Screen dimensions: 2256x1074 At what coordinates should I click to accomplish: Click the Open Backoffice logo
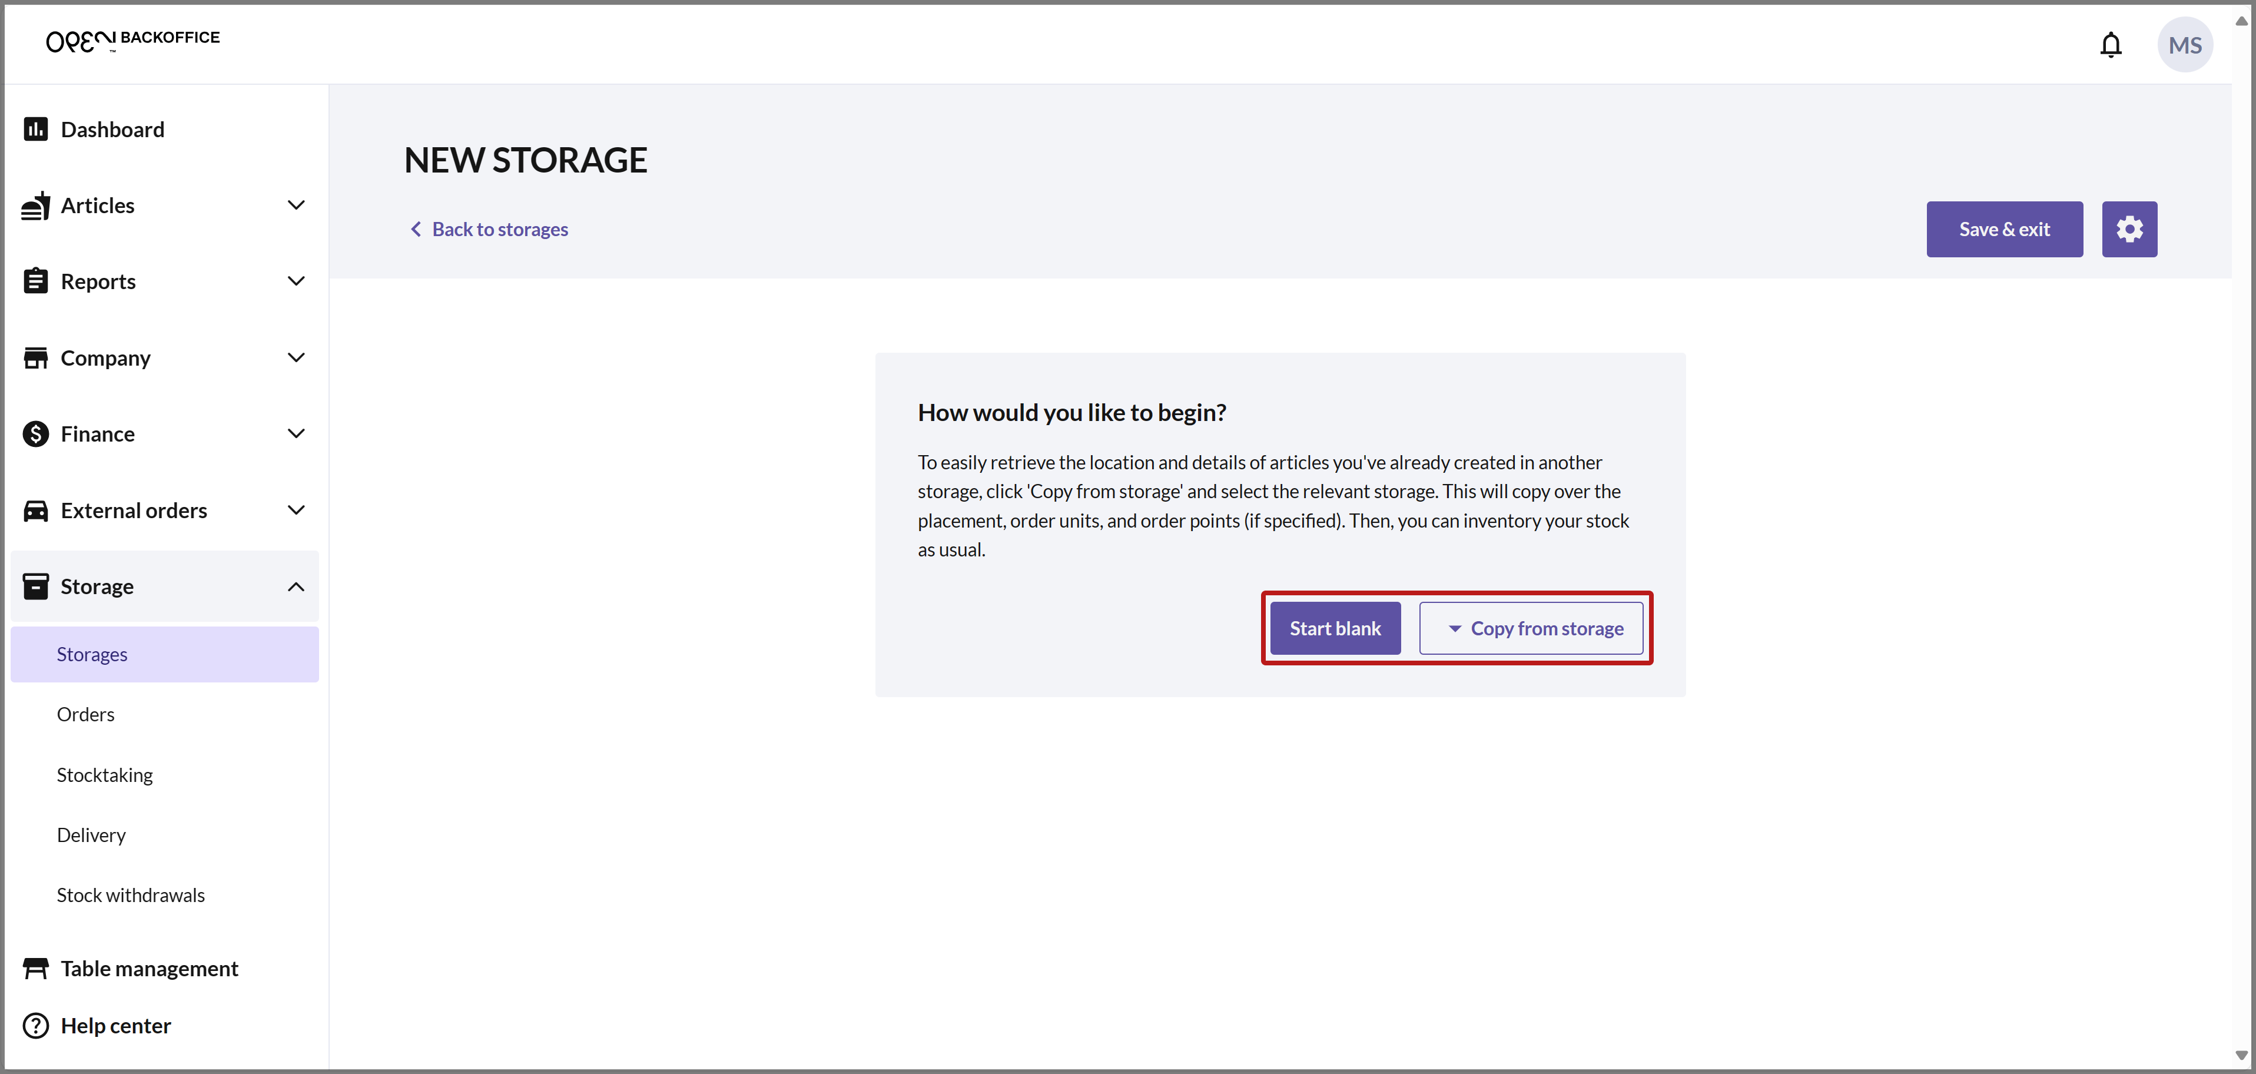[132, 40]
